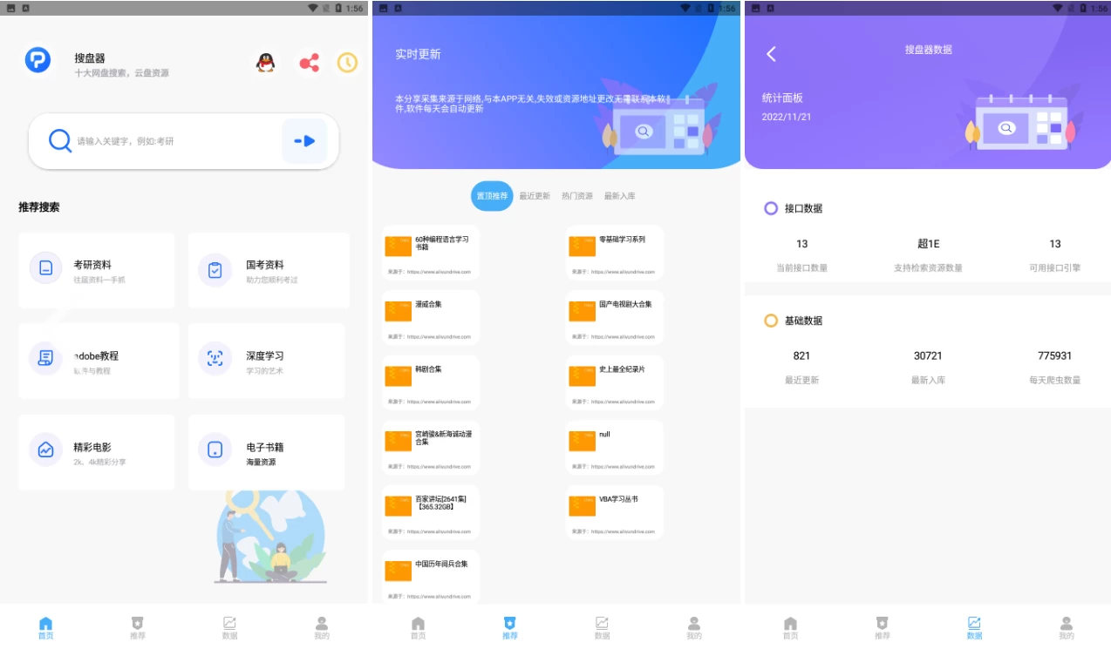Click the red share icon

(309, 63)
